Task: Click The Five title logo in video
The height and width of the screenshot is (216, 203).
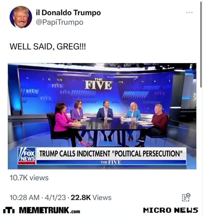Action: (x=98, y=84)
